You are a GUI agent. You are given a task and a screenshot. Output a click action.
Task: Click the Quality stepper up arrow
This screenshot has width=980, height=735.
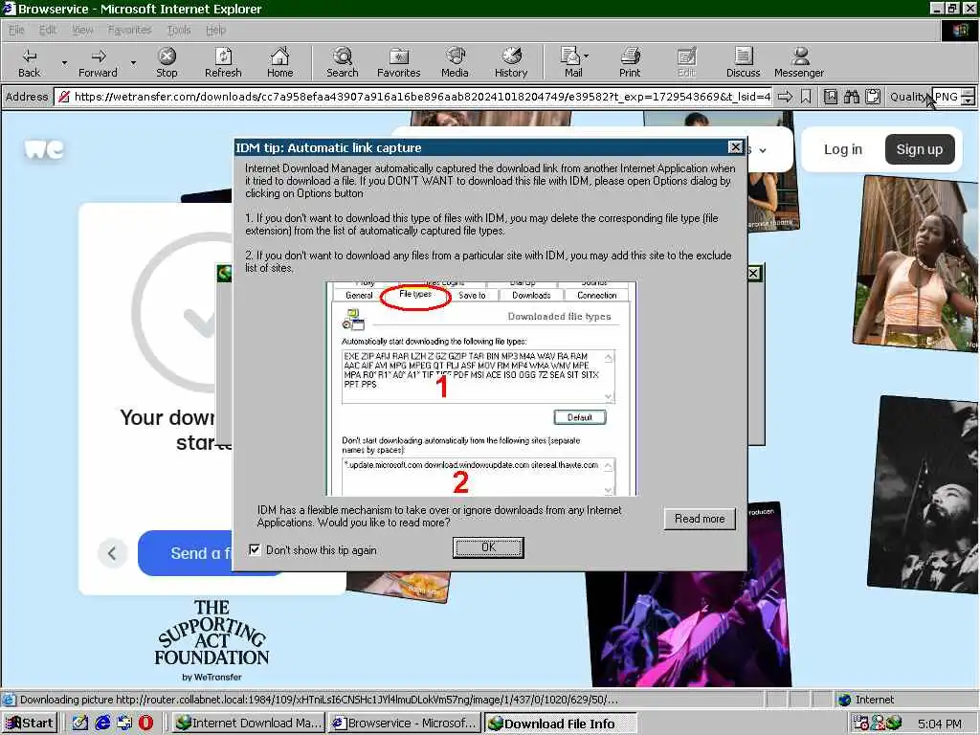[968, 93]
